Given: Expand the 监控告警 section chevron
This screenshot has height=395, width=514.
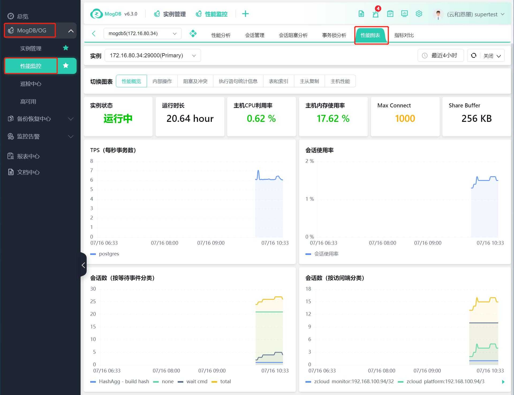Looking at the screenshot, I should (x=71, y=137).
